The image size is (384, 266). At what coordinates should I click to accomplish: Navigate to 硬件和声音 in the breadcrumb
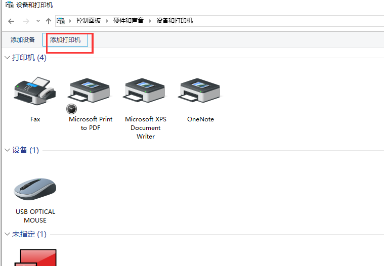coord(129,21)
